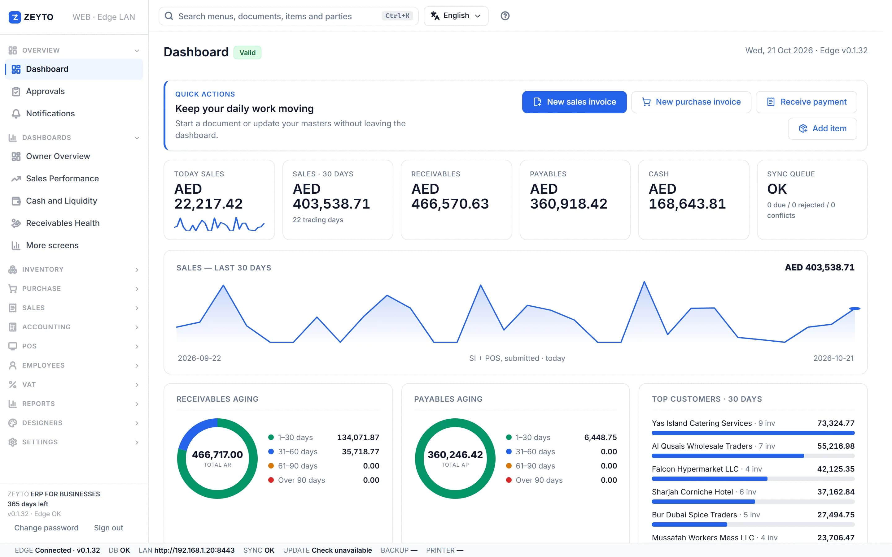Screen dimensions: 892x557
Task: Collapse the Overview section chevron
Action: 137,50
